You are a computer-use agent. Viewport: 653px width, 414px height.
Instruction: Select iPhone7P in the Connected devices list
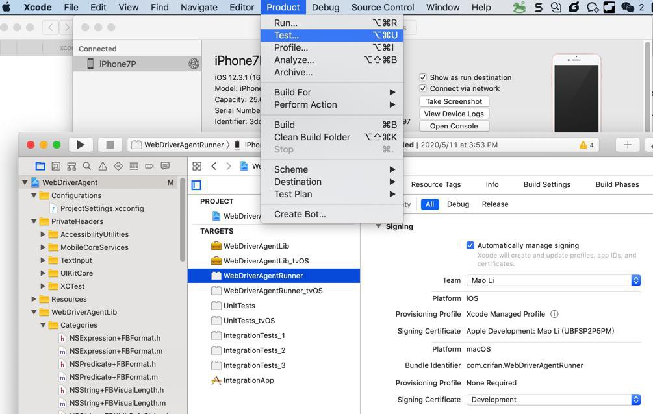point(137,64)
